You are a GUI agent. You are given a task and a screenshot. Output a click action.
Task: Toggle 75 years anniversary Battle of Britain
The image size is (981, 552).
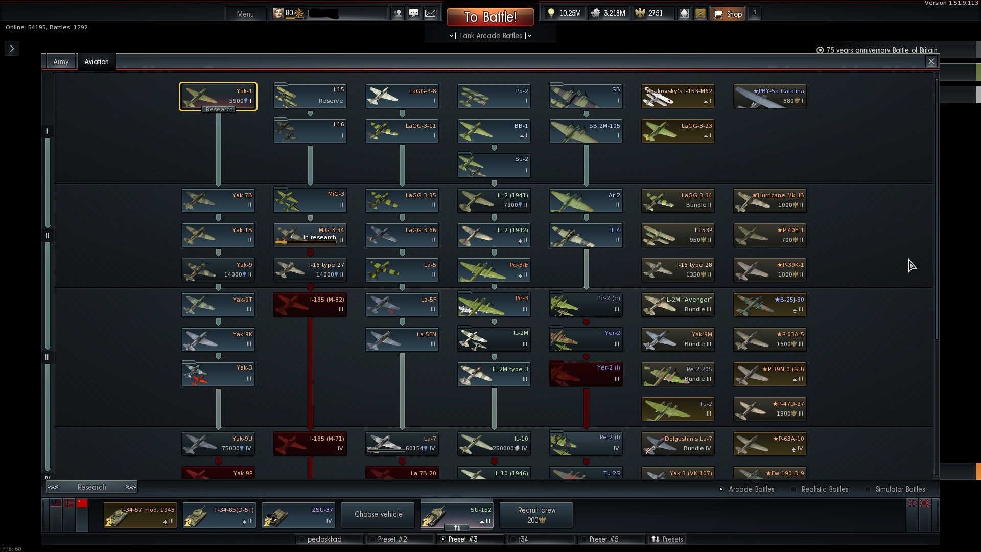pyautogui.click(x=820, y=50)
